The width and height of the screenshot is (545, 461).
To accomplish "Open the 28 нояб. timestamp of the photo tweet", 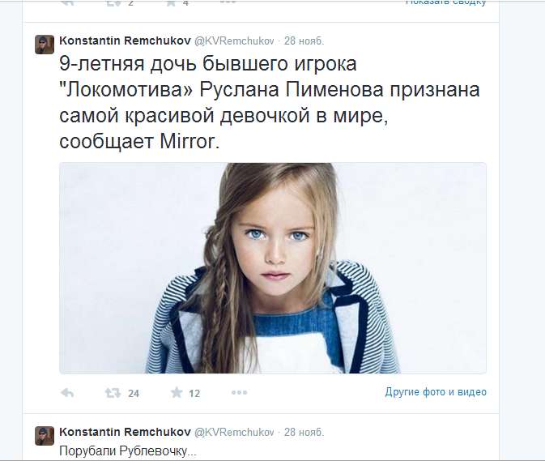I will point(304,41).
